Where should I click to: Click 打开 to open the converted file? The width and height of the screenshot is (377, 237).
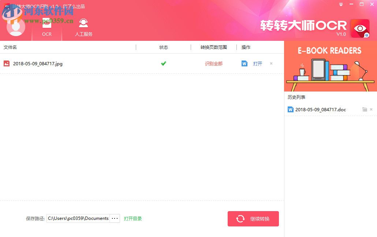[257, 63]
